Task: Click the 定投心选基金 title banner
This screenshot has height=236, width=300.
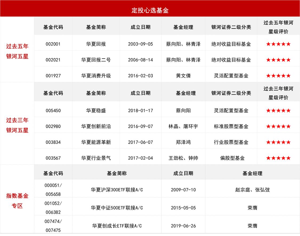Action: point(150,9)
